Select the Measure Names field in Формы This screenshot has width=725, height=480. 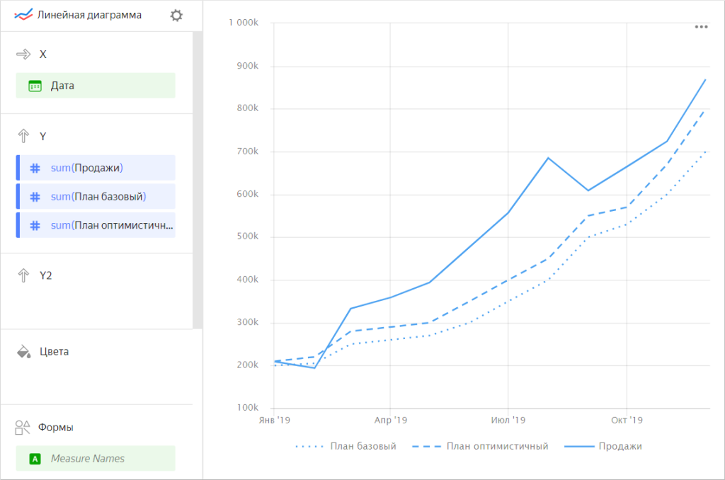[x=96, y=459]
